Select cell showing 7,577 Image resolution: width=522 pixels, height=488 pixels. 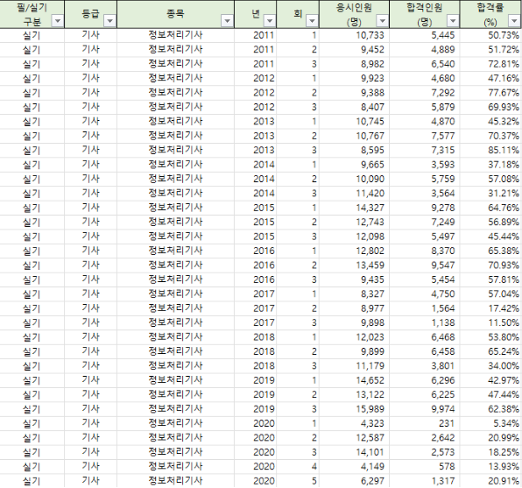425,136
